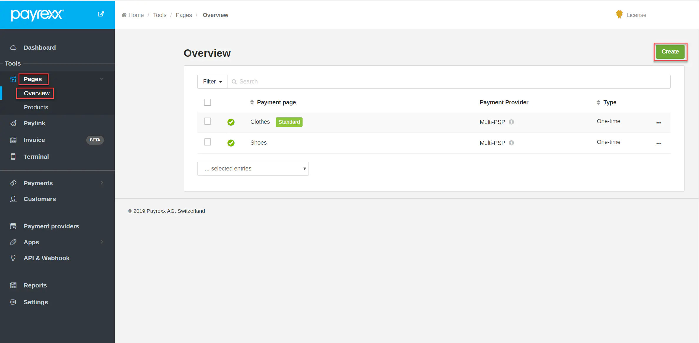The height and width of the screenshot is (343, 699).
Task: Expand the Payments sidebar submenu chevron
Action: [x=102, y=183]
